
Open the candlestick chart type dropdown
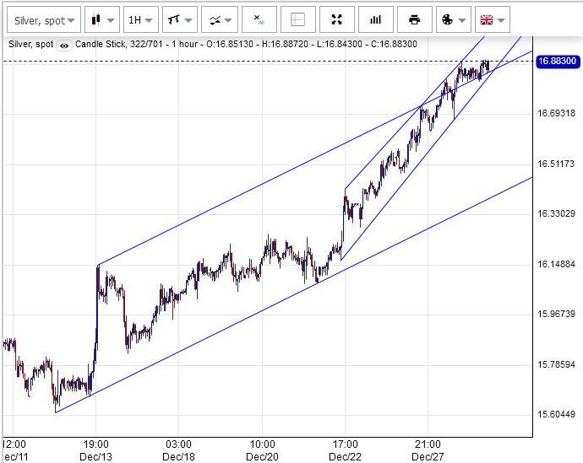pos(102,19)
